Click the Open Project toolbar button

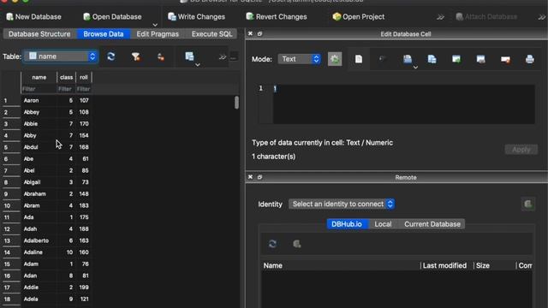359,17
